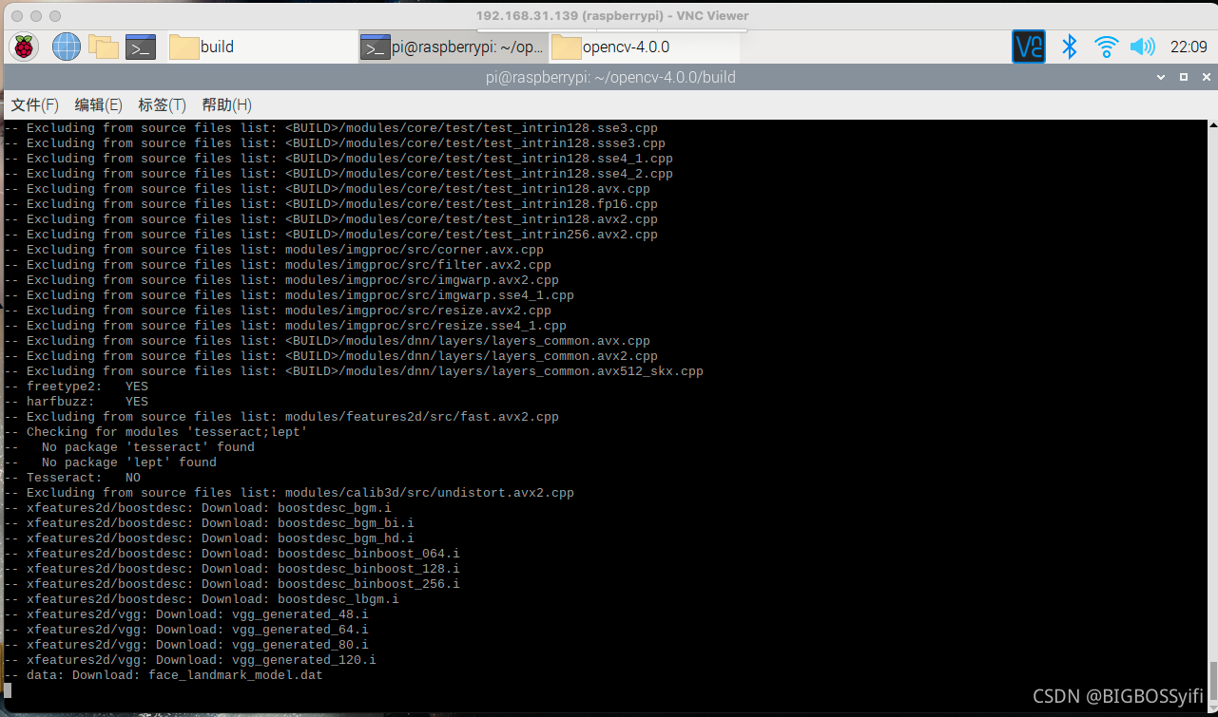Open the File Manager folders icon
The width and height of the screenshot is (1218, 717).
click(x=103, y=47)
